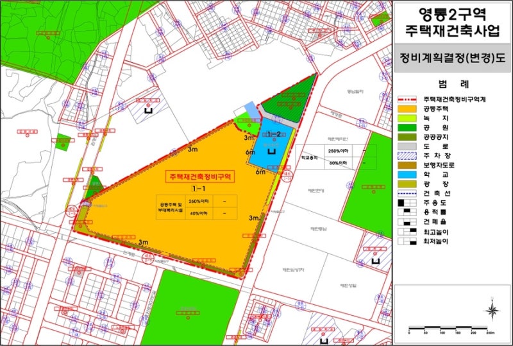Click the 250%이하 table cell
This screenshot has height=346, width=513.
point(339,151)
